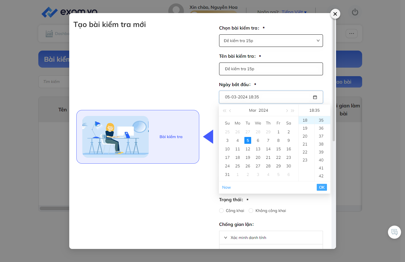
Task: Close the create test dialog with X
Action: (335, 14)
